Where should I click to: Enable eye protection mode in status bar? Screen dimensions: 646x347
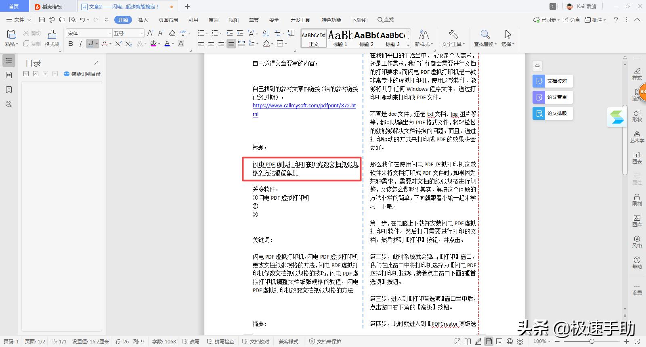(x=520, y=341)
